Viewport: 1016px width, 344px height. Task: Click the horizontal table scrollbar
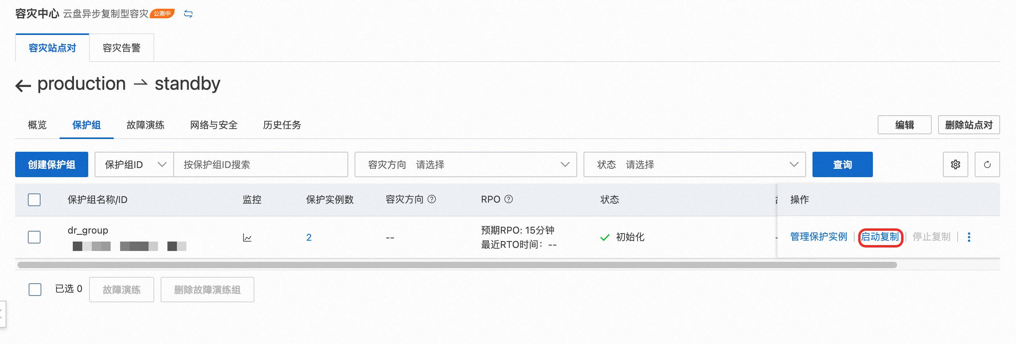tap(457, 265)
